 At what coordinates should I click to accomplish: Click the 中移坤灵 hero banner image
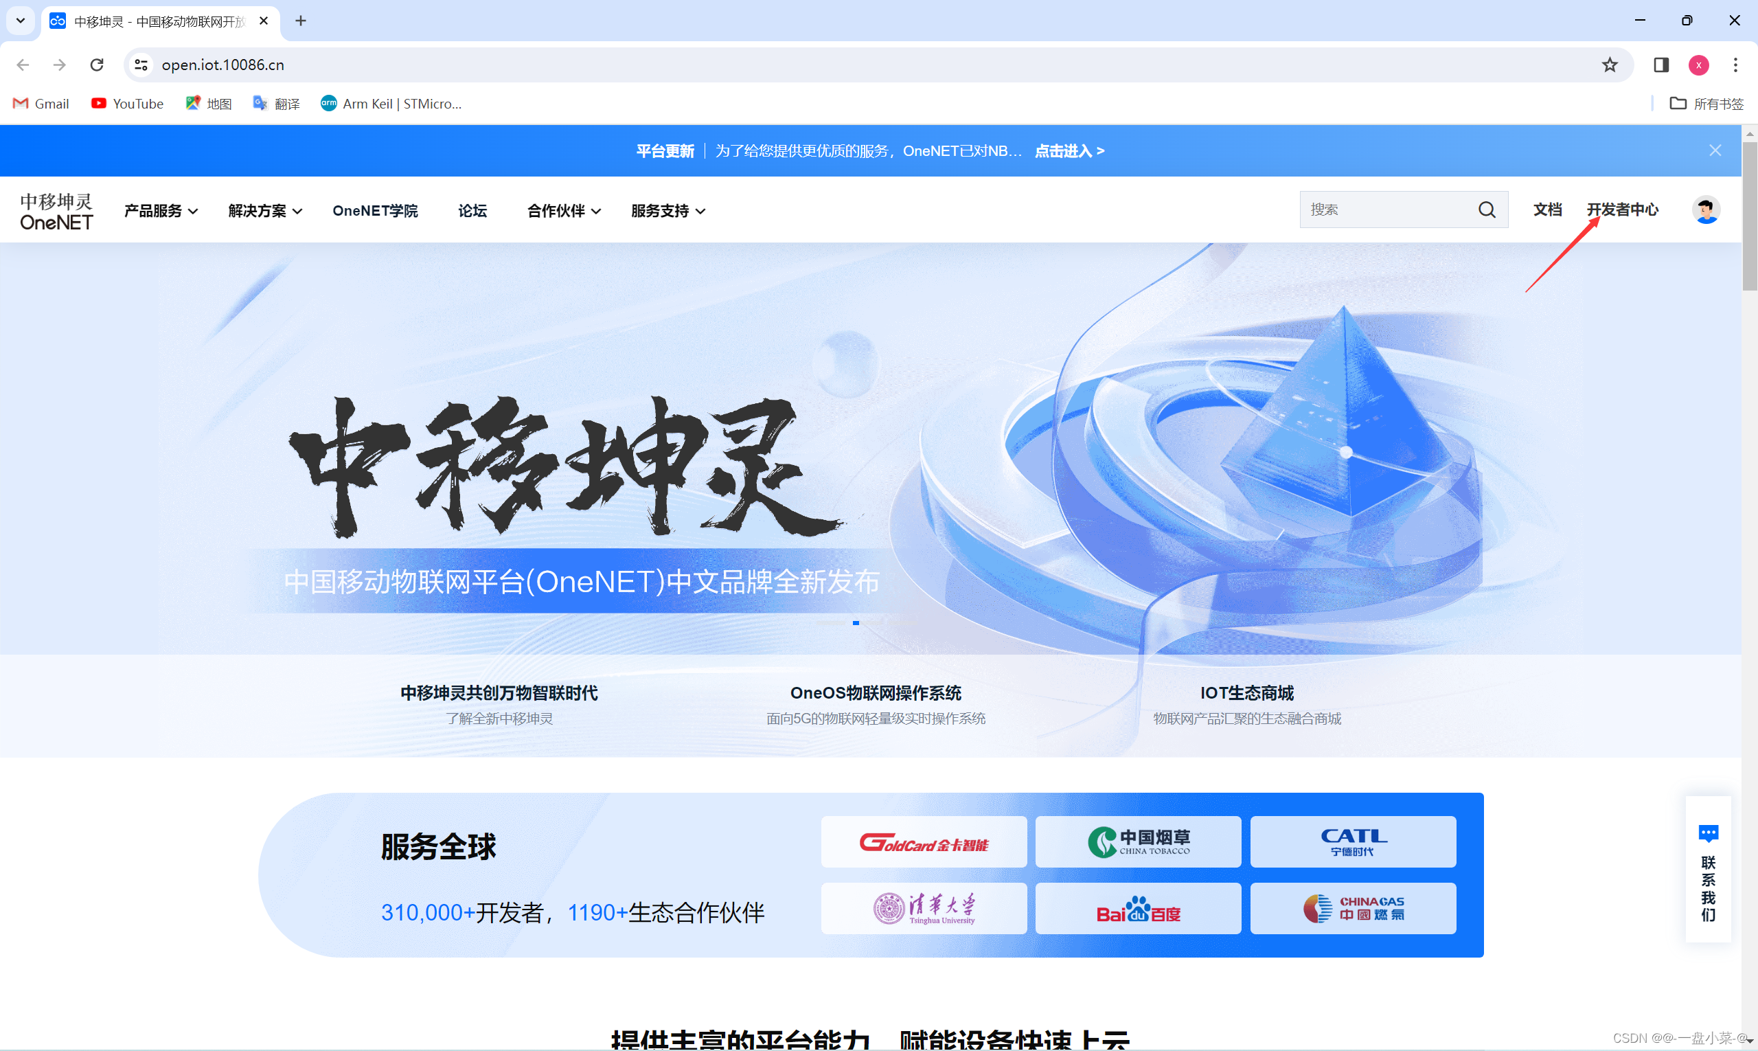[870, 448]
